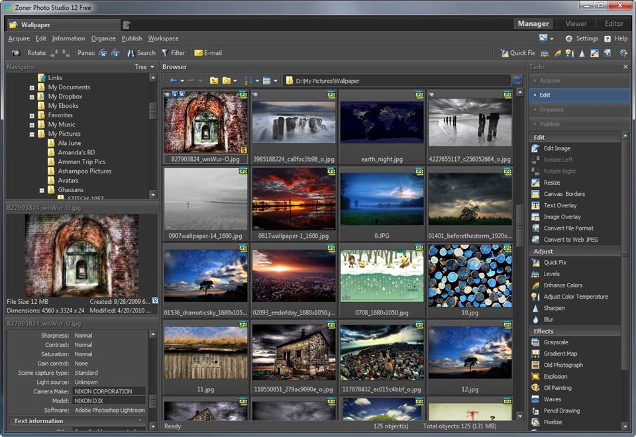Open the Navigator Tree dropdown
The height and width of the screenshot is (437, 636).
coord(144,67)
